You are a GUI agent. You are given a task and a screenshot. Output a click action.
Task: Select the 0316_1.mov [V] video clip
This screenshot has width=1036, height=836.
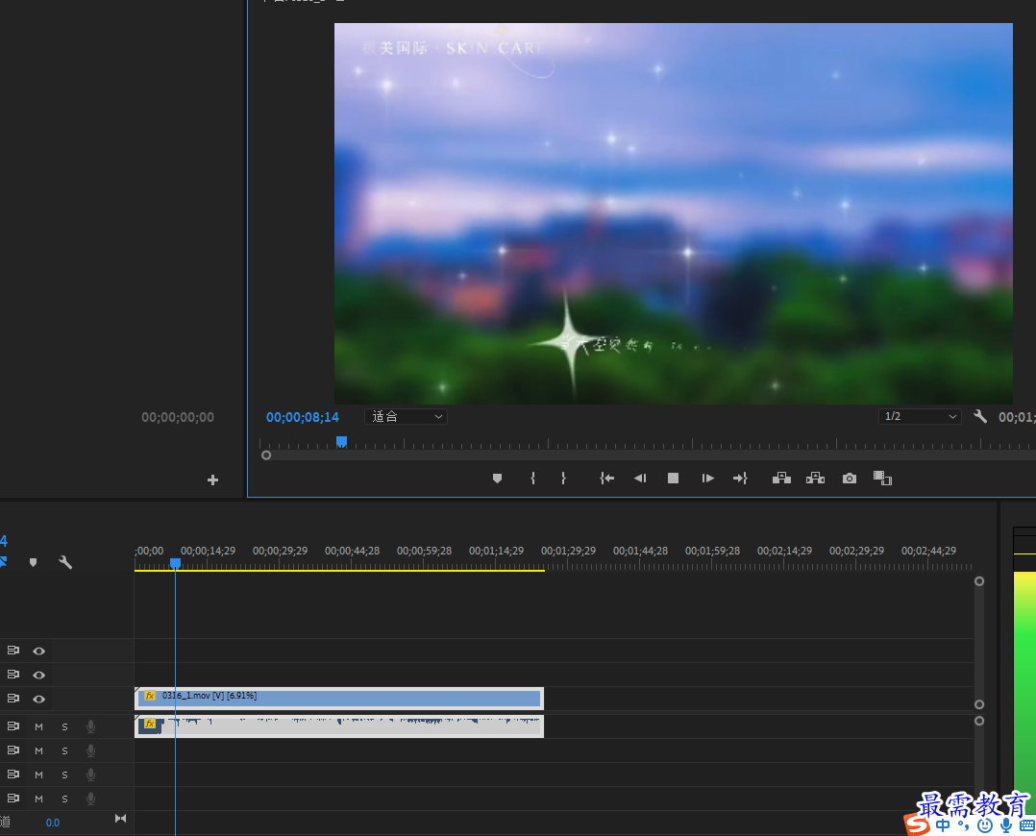pyautogui.click(x=339, y=698)
